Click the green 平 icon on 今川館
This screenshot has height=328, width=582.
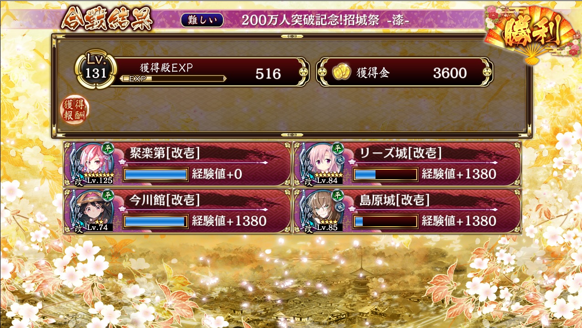point(108,195)
